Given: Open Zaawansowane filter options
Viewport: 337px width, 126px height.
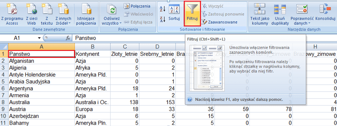Looking at the screenshot, I should coord(220,22).
